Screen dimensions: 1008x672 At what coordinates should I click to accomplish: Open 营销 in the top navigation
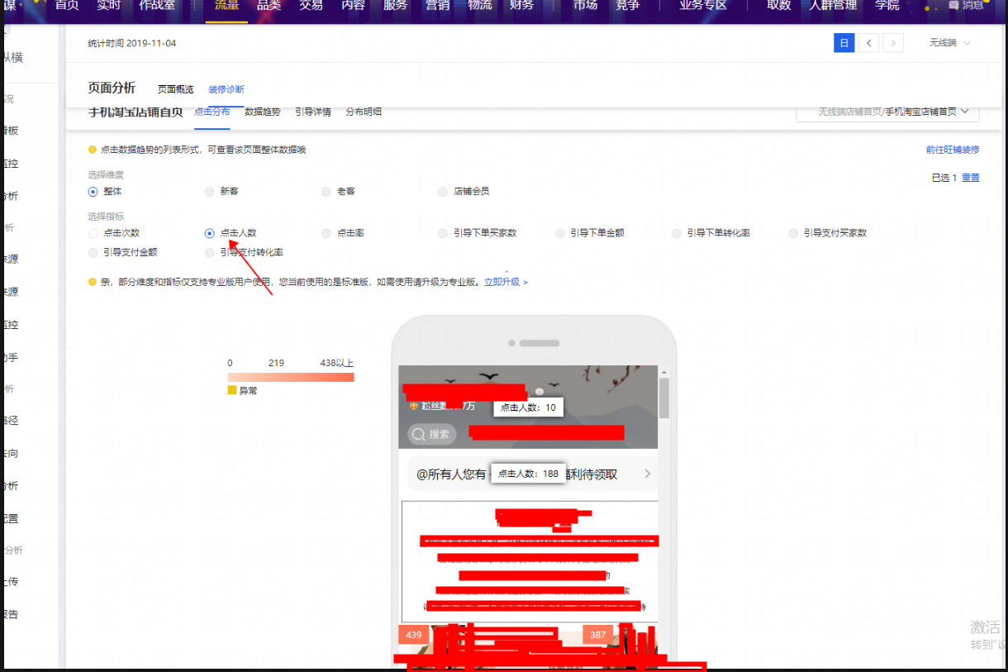point(438,6)
